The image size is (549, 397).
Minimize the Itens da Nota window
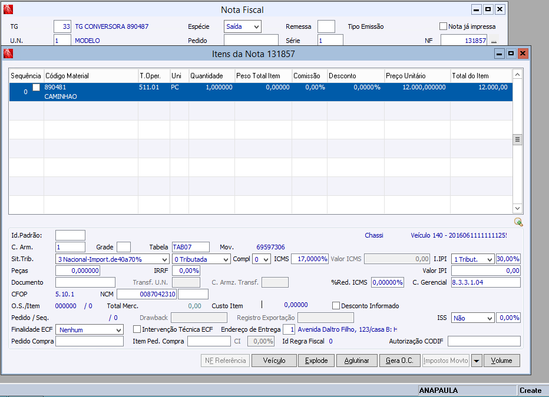click(500, 54)
